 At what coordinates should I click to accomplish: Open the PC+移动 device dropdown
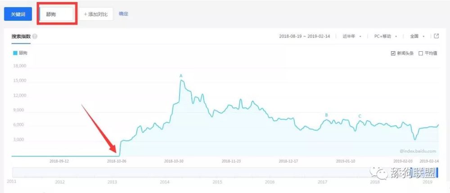tap(385, 36)
